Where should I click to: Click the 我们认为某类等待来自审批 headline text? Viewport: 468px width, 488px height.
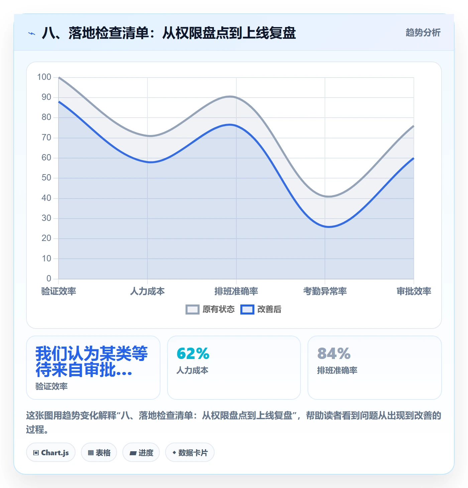pos(91,362)
